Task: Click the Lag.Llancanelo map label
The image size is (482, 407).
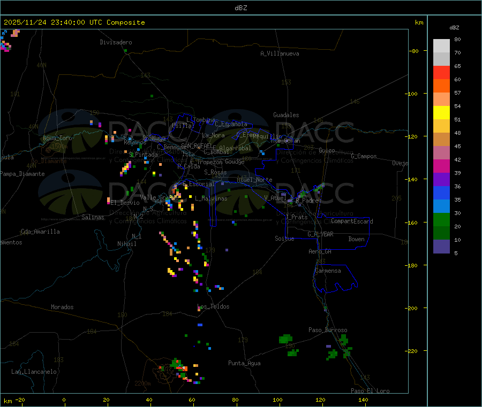Action: click(x=34, y=372)
